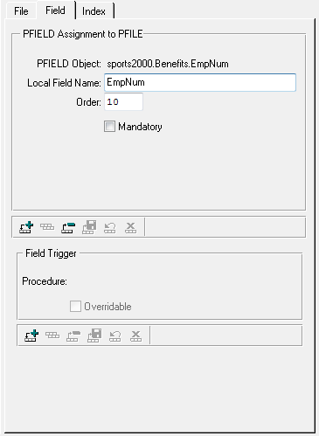The height and width of the screenshot is (436, 319).
Task: Select the Field tab
Action: pyautogui.click(x=55, y=10)
